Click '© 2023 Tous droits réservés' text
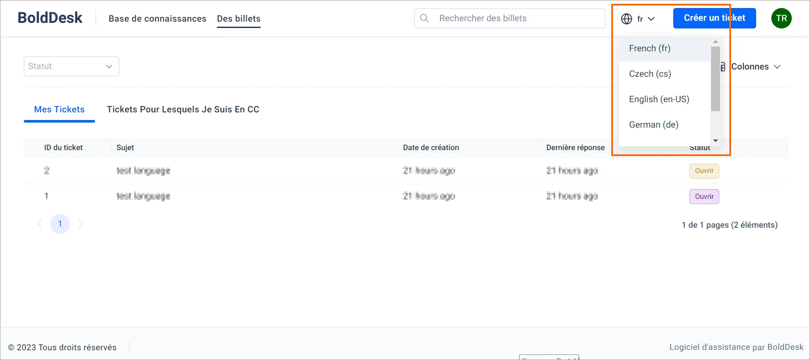The height and width of the screenshot is (360, 810). [62, 347]
